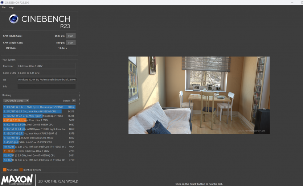Open the File menu
The height and width of the screenshot is (186, 303).
point(4,7)
